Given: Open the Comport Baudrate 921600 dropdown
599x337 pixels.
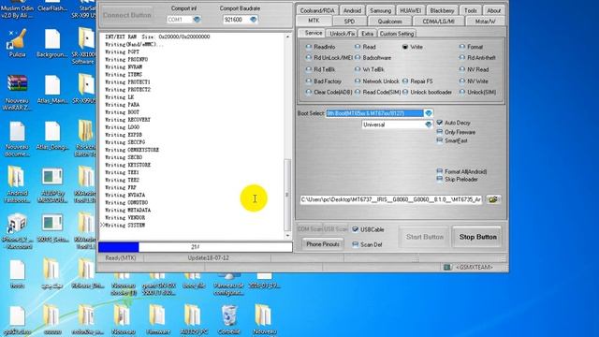Looking at the screenshot, I should point(254,19).
